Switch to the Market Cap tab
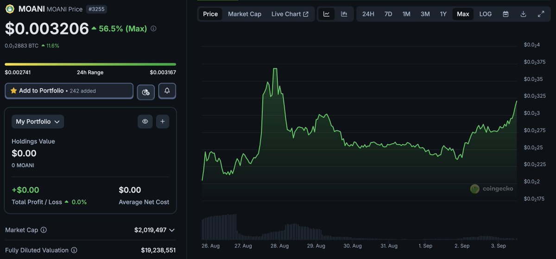 coord(245,14)
